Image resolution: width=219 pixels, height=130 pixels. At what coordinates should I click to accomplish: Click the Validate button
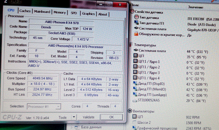tap(89, 117)
